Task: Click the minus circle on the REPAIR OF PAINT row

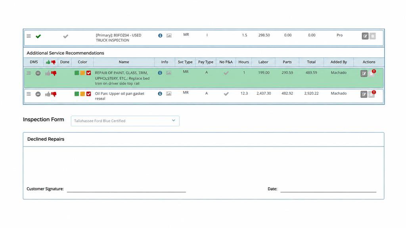Action: click(x=38, y=73)
